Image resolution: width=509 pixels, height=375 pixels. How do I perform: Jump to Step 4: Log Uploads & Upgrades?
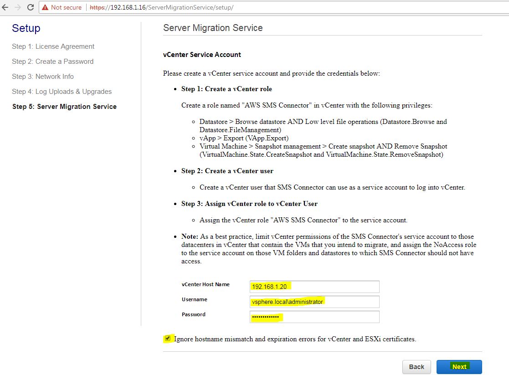pyautogui.click(x=62, y=92)
